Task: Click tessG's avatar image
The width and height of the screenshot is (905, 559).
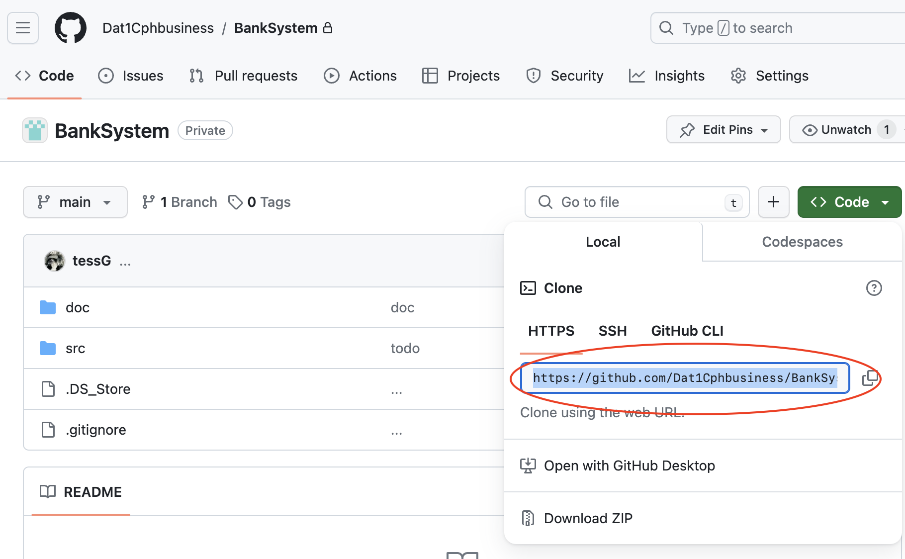Action: 55,261
